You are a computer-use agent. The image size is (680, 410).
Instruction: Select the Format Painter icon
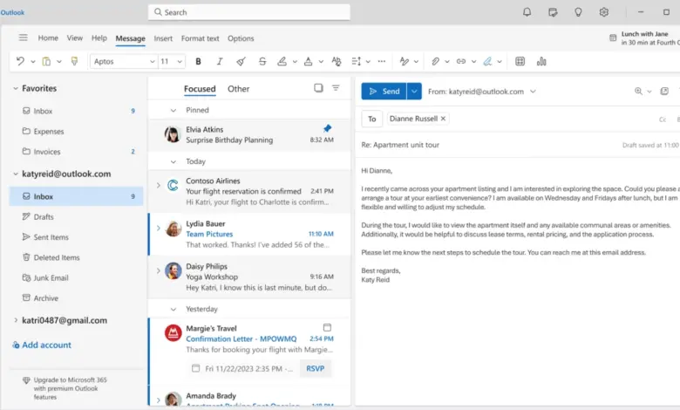pos(75,61)
